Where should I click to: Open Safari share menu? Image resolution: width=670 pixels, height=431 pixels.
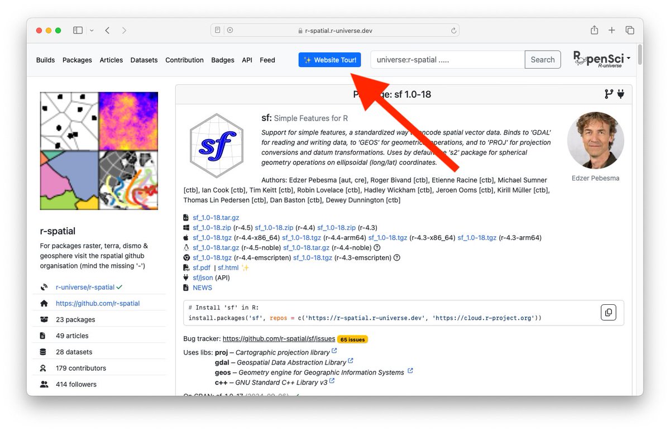pos(595,30)
